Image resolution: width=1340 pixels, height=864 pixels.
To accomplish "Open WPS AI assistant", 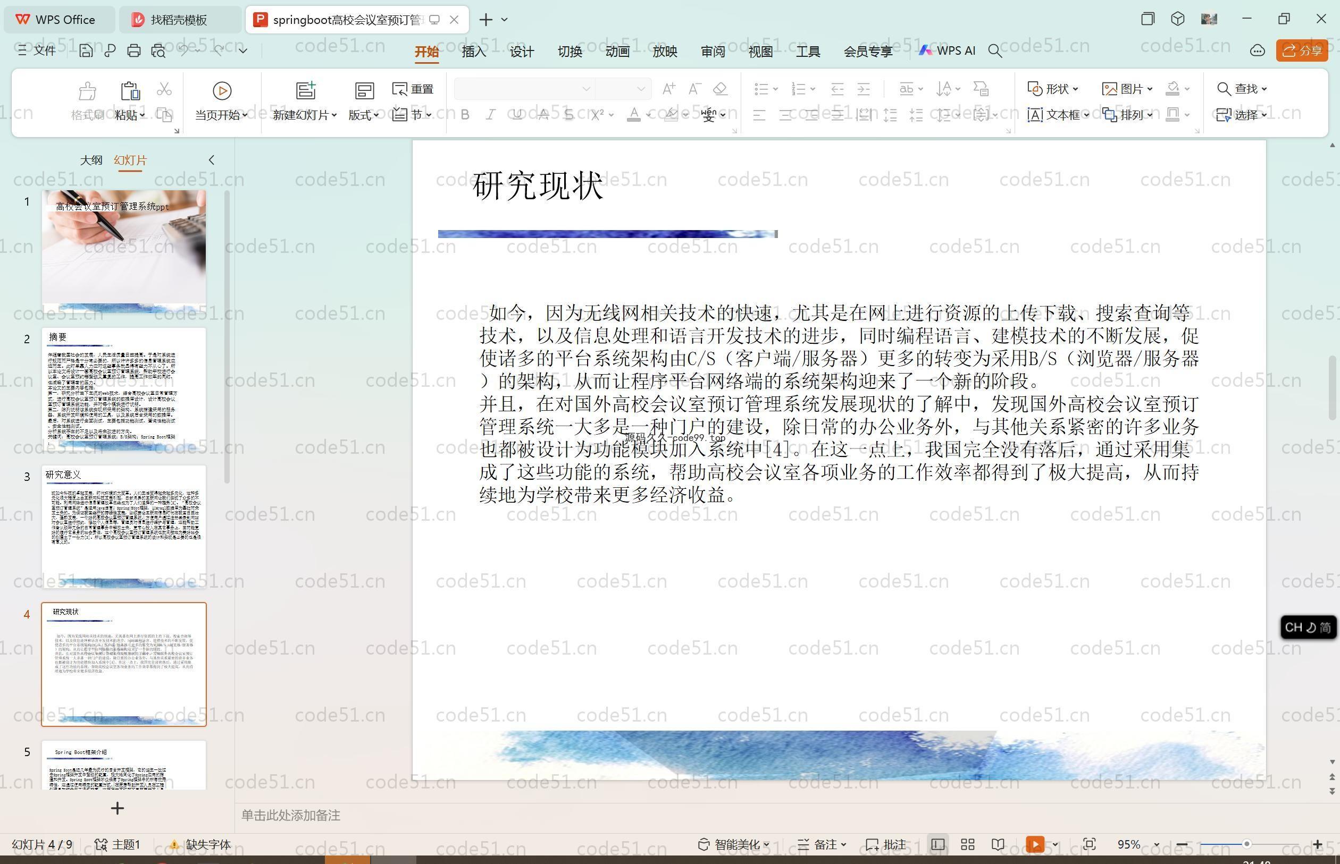I will click(x=947, y=50).
